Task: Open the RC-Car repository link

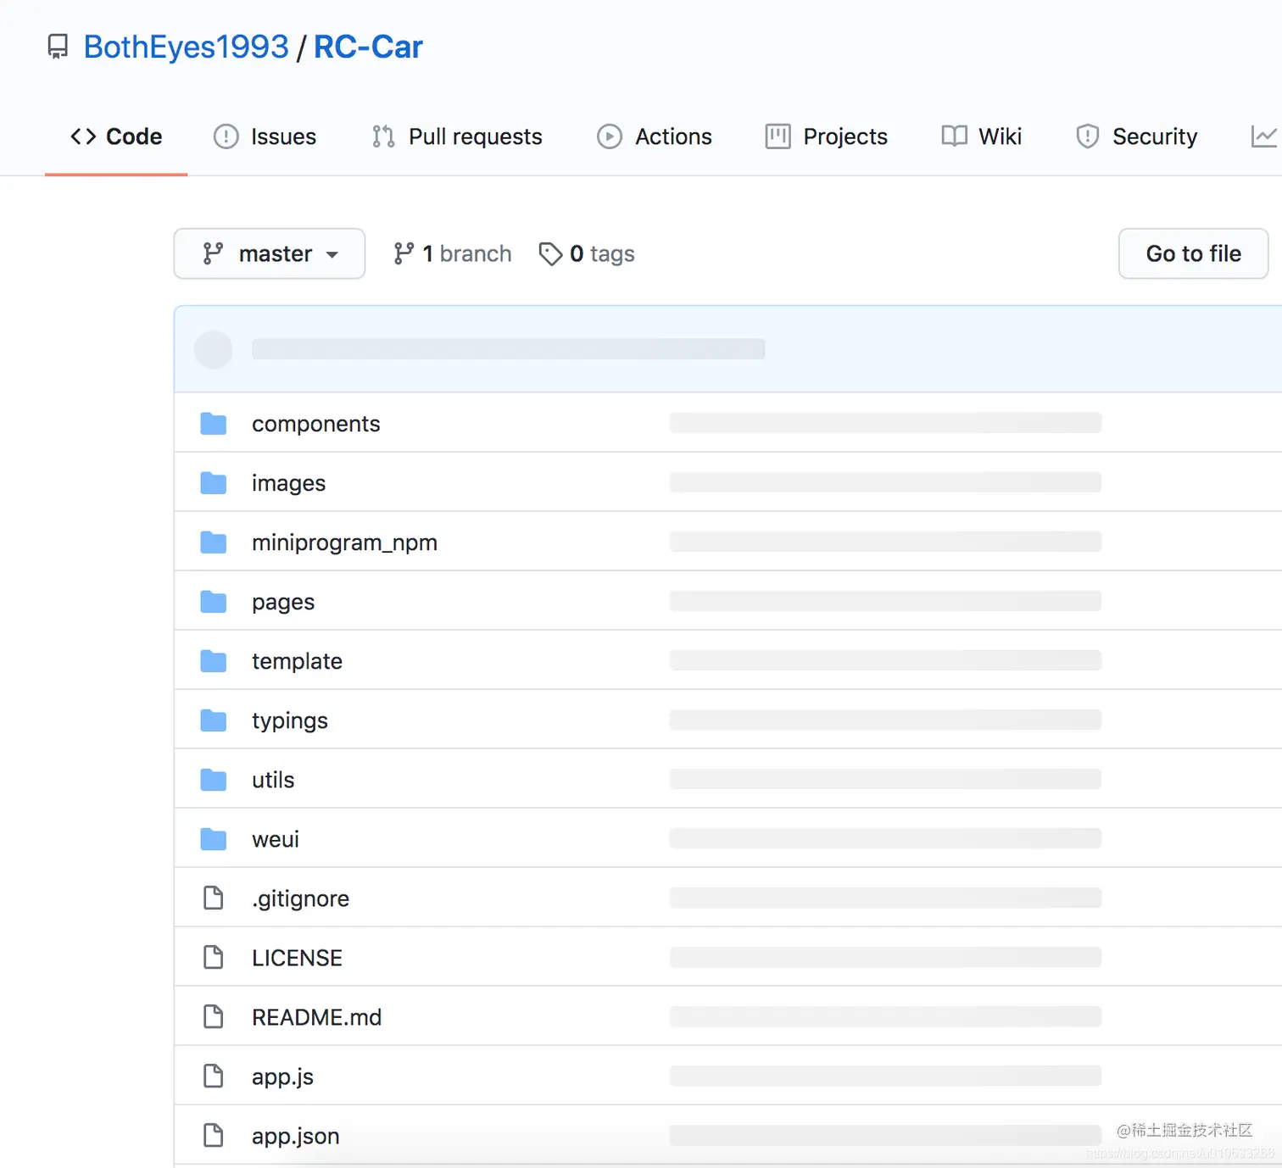Action: click(368, 47)
